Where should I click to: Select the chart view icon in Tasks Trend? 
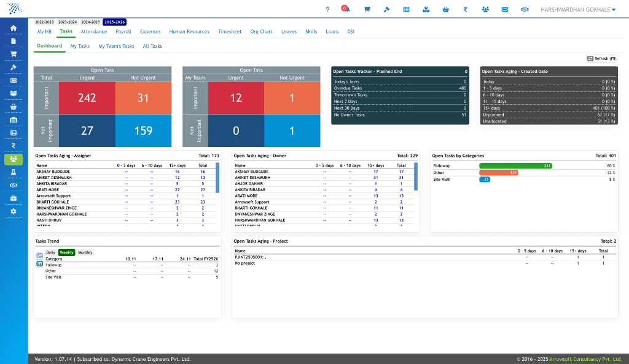[x=39, y=255]
